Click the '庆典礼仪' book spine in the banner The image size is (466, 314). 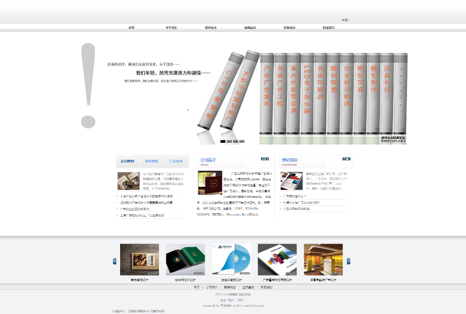(387, 94)
